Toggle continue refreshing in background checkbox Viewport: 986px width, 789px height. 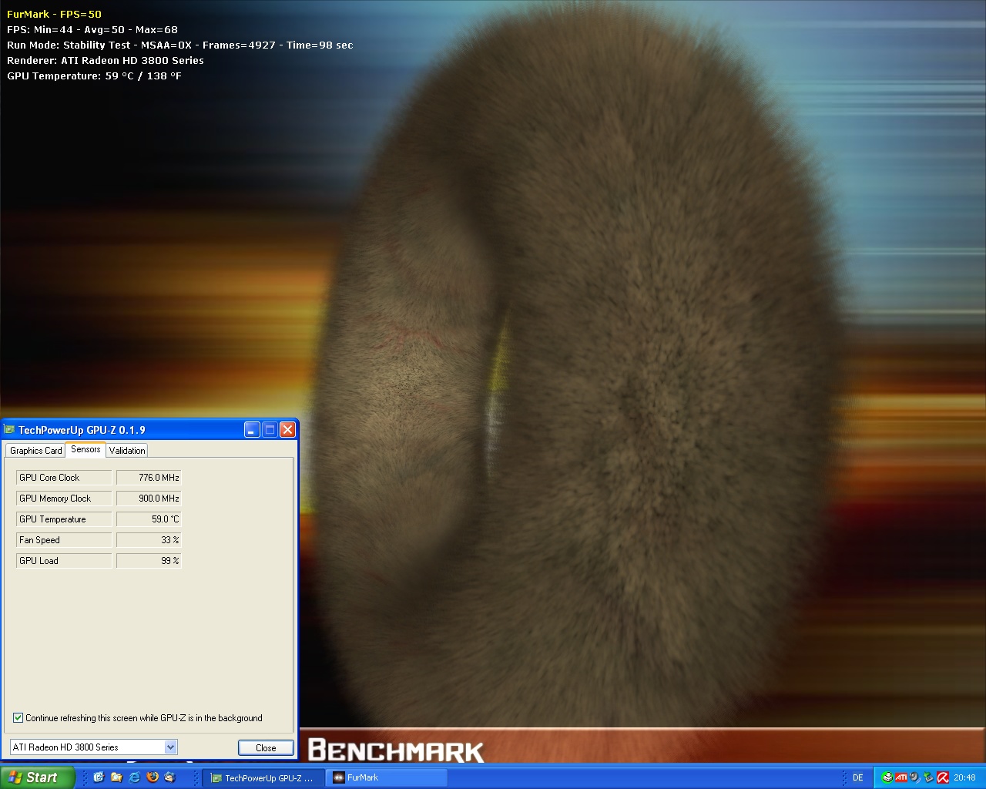click(18, 717)
